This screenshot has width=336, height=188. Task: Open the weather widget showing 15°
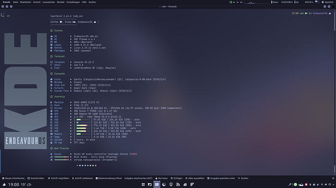(26, 185)
